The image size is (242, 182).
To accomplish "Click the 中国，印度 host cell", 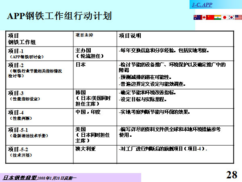I will point(95,117).
